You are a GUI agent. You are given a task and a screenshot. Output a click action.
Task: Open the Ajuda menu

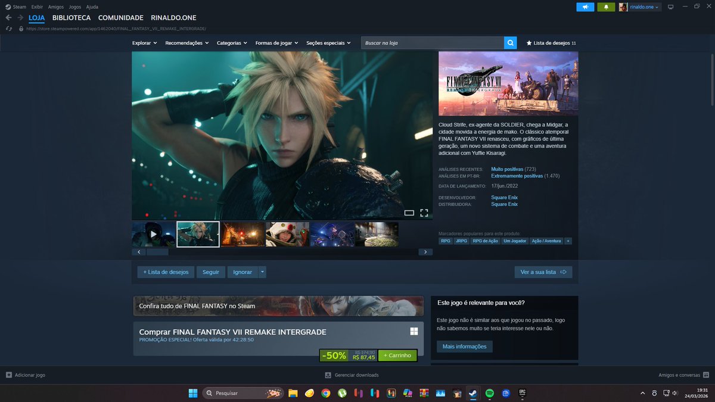pos(92,7)
